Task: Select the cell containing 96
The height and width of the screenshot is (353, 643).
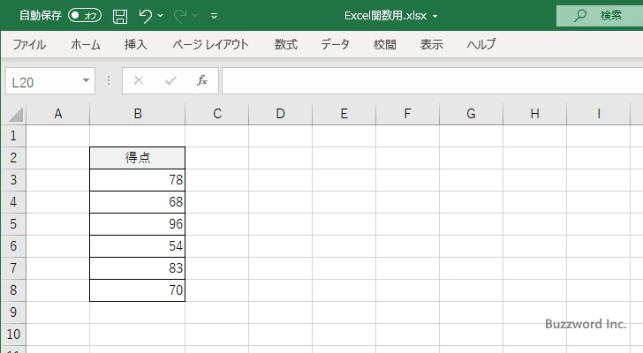Action: click(x=138, y=224)
